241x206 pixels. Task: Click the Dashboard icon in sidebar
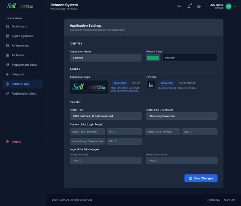8,26
